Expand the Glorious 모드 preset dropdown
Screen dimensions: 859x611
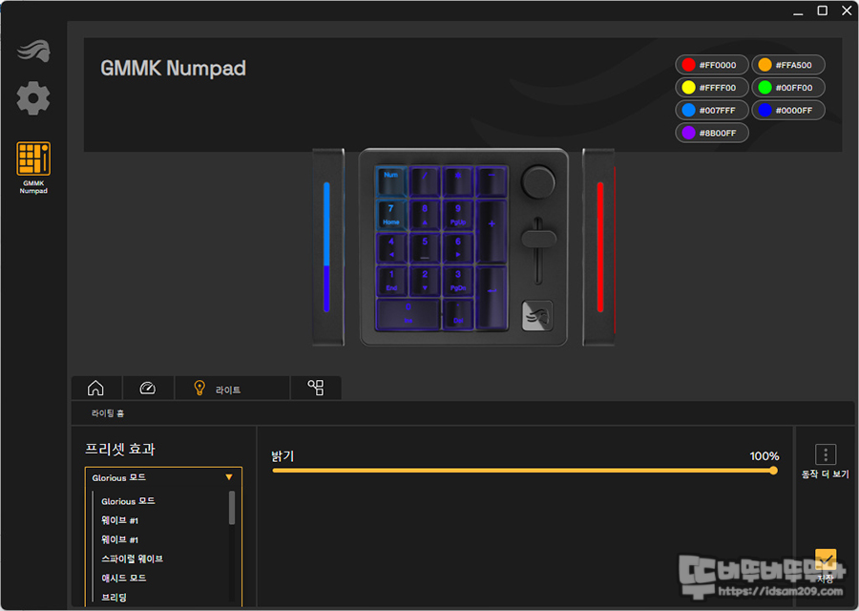pyautogui.click(x=163, y=477)
